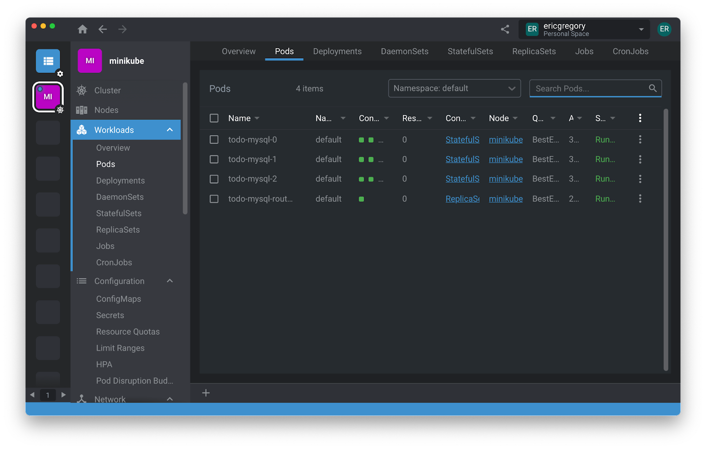Expand the ericgregory Personal Space dropdown
This screenshot has width=706, height=449.
coord(641,30)
